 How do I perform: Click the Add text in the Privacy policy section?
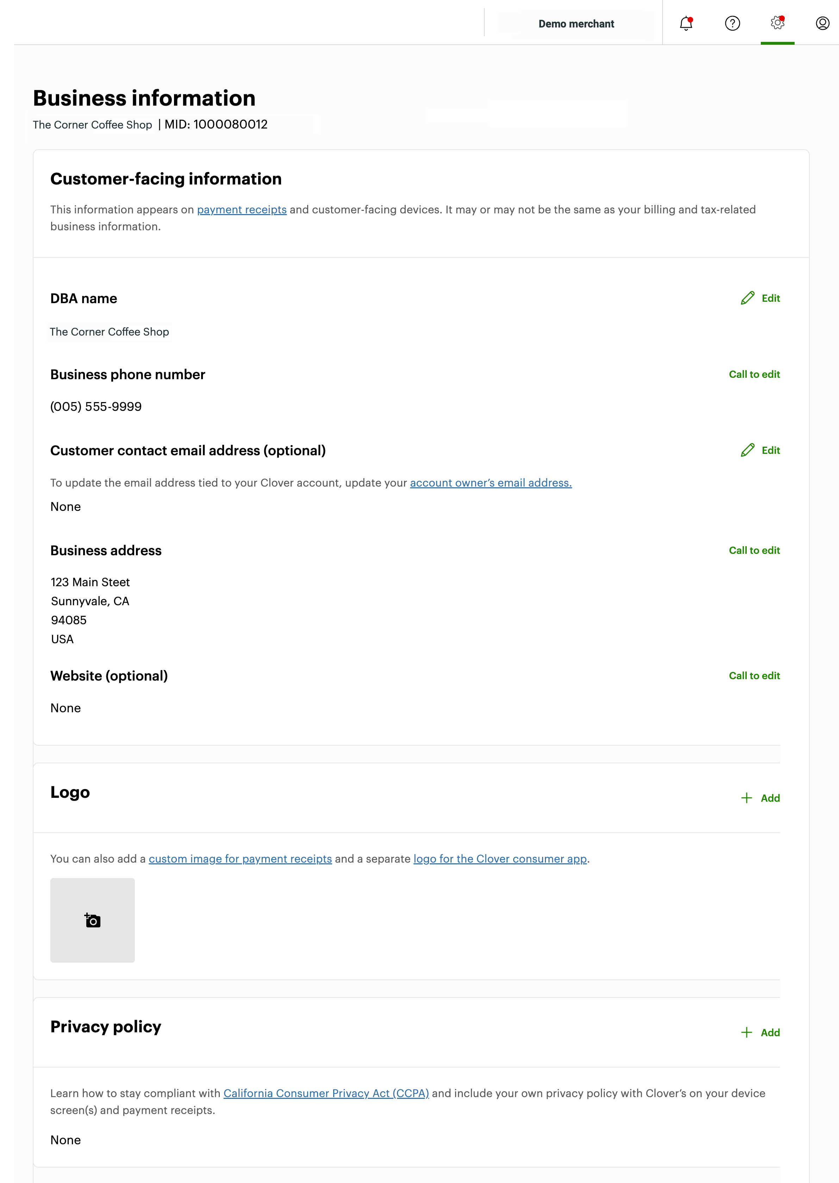pos(770,1032)
